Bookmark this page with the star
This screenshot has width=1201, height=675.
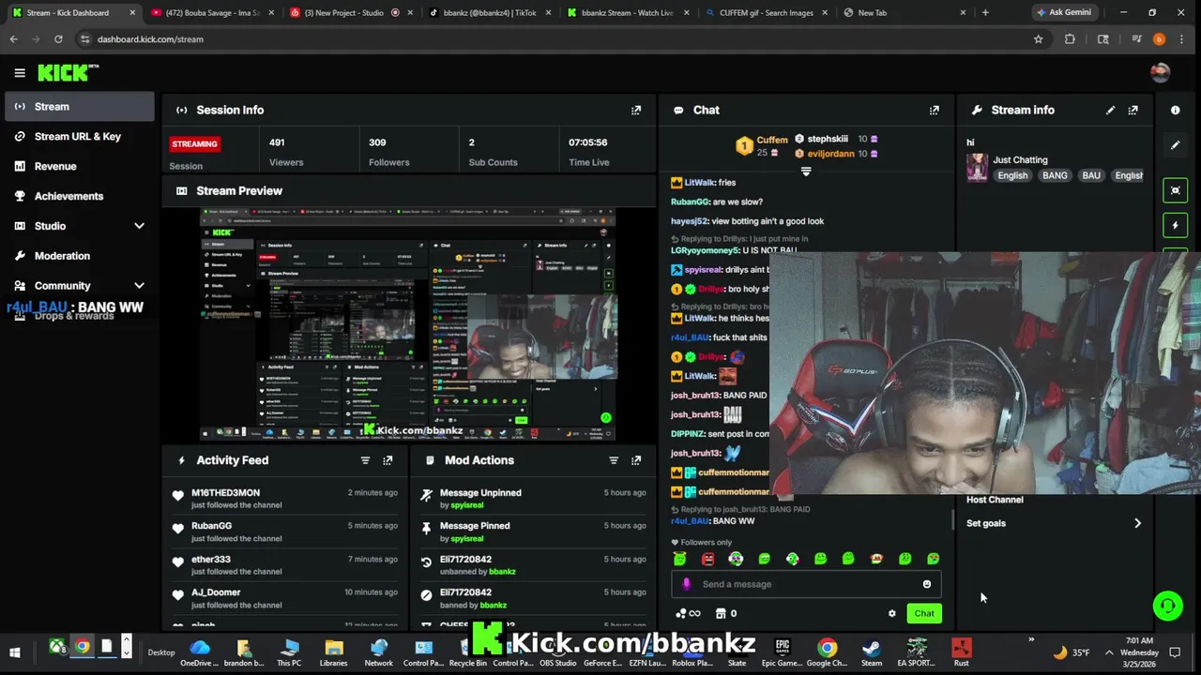[x=1038, y=39]
